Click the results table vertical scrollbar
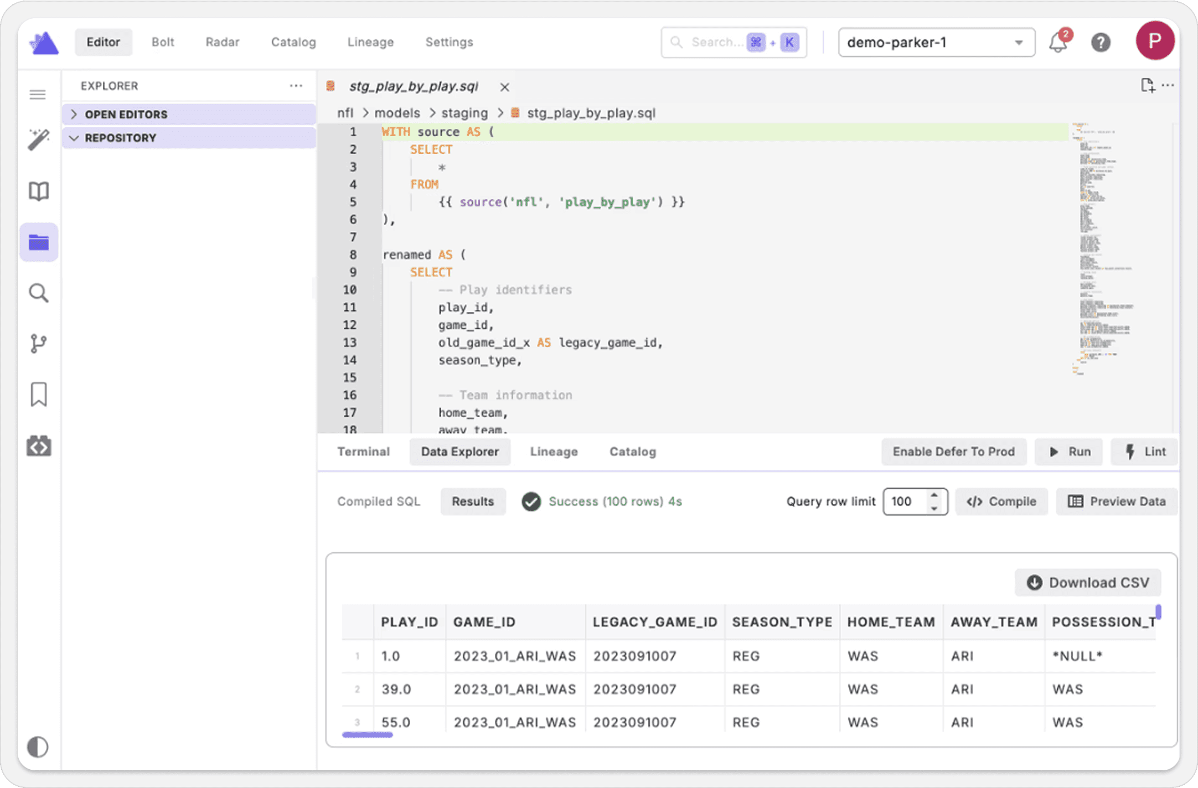This screenshot has width=1198, height=788. point(1158,611)
